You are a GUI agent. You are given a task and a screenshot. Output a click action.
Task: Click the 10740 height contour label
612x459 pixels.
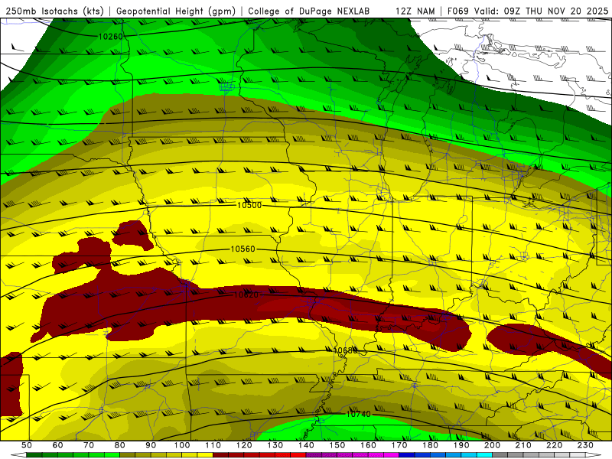[x=358, y=414]
